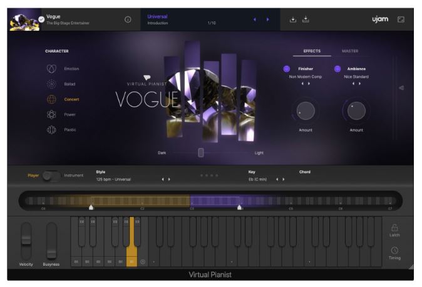Click the Vogue product thumbnail

click(x=24, y=19)
